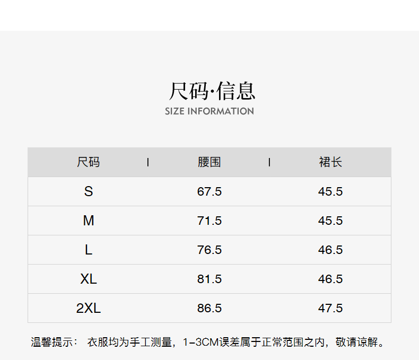Click the XL size row label
419x360 pixels.
point(88,279)
